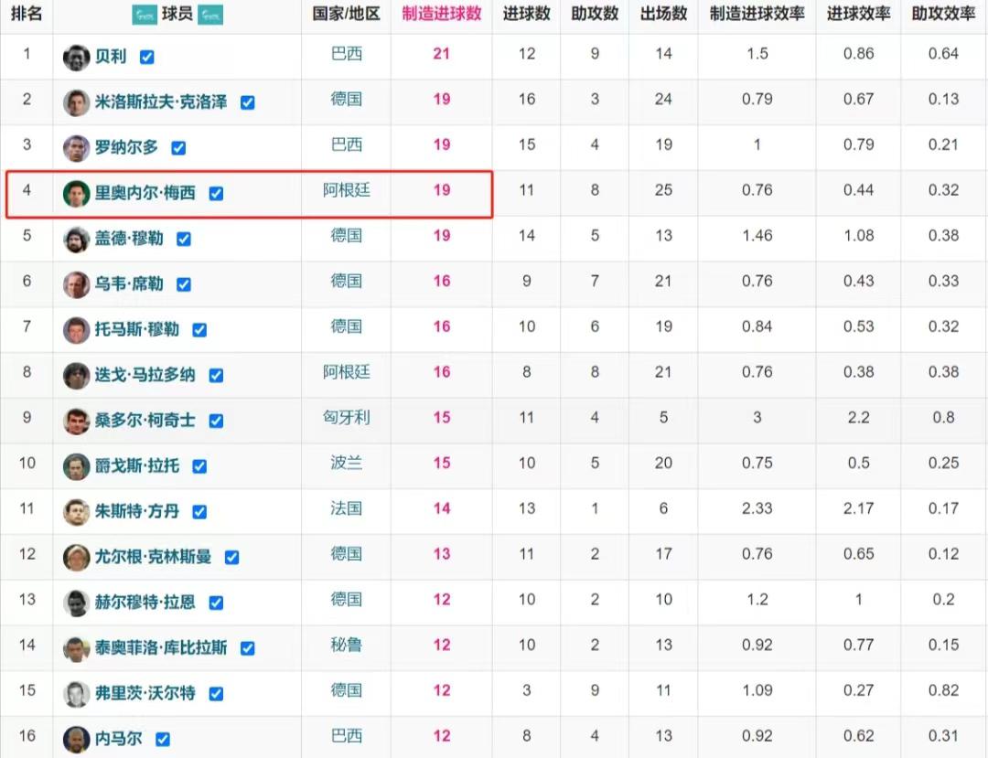Click 托马斯·穆勒's avatar photo
Screen dimensions: 988x758
[x=76, y=330]
